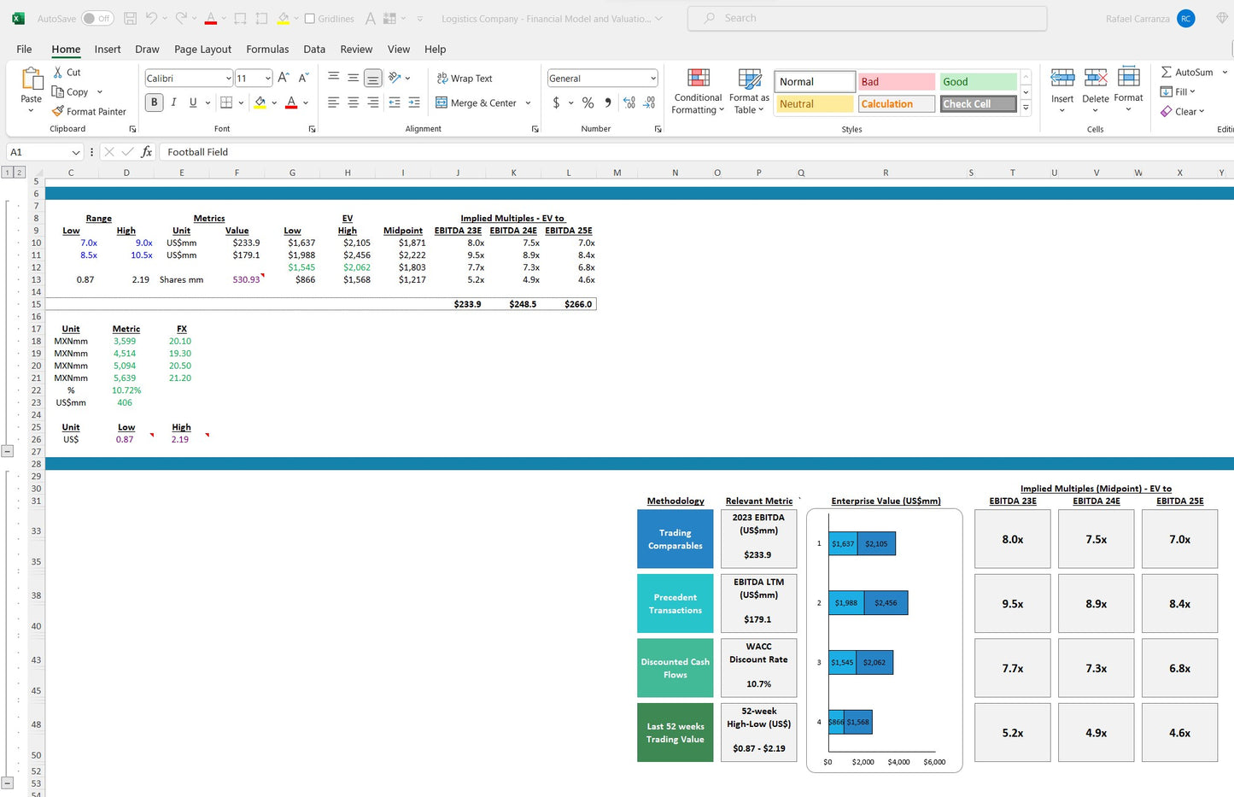1234x797 pixels.
Task: Collapse the row group at row 27
Action: pyautogui.click(x=8, y=451)
